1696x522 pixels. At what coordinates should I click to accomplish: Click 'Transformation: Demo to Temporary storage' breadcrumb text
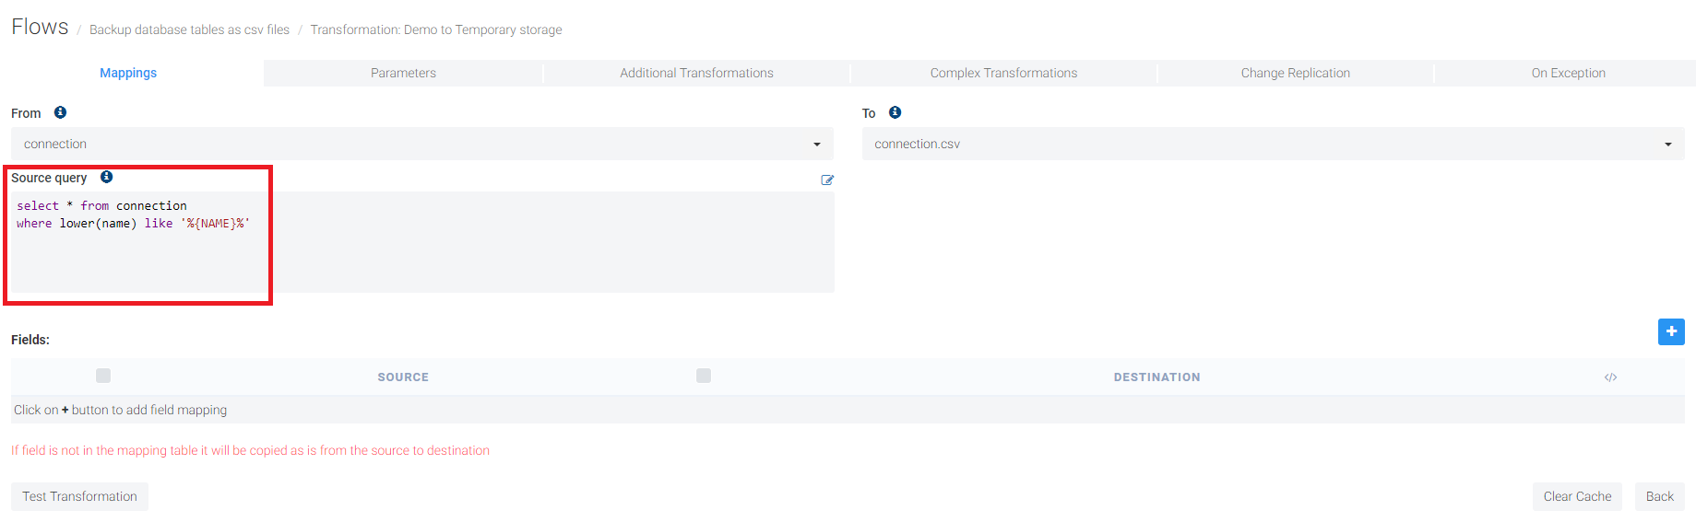pyautogui.click(x=436, y=29)
